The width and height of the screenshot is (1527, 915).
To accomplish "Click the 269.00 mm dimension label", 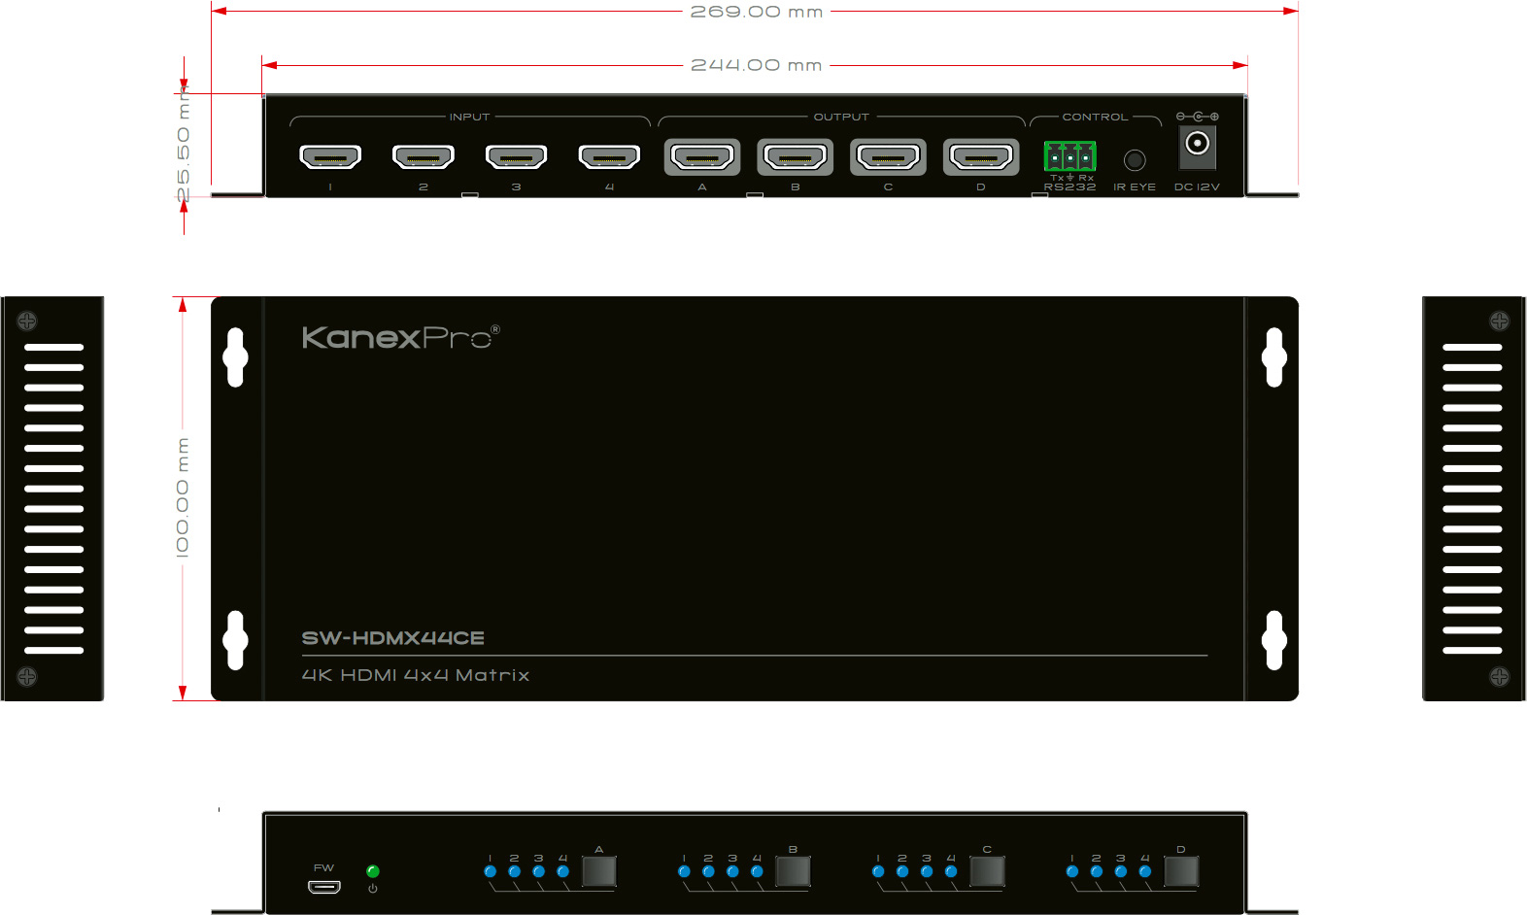I will [757, 12].
